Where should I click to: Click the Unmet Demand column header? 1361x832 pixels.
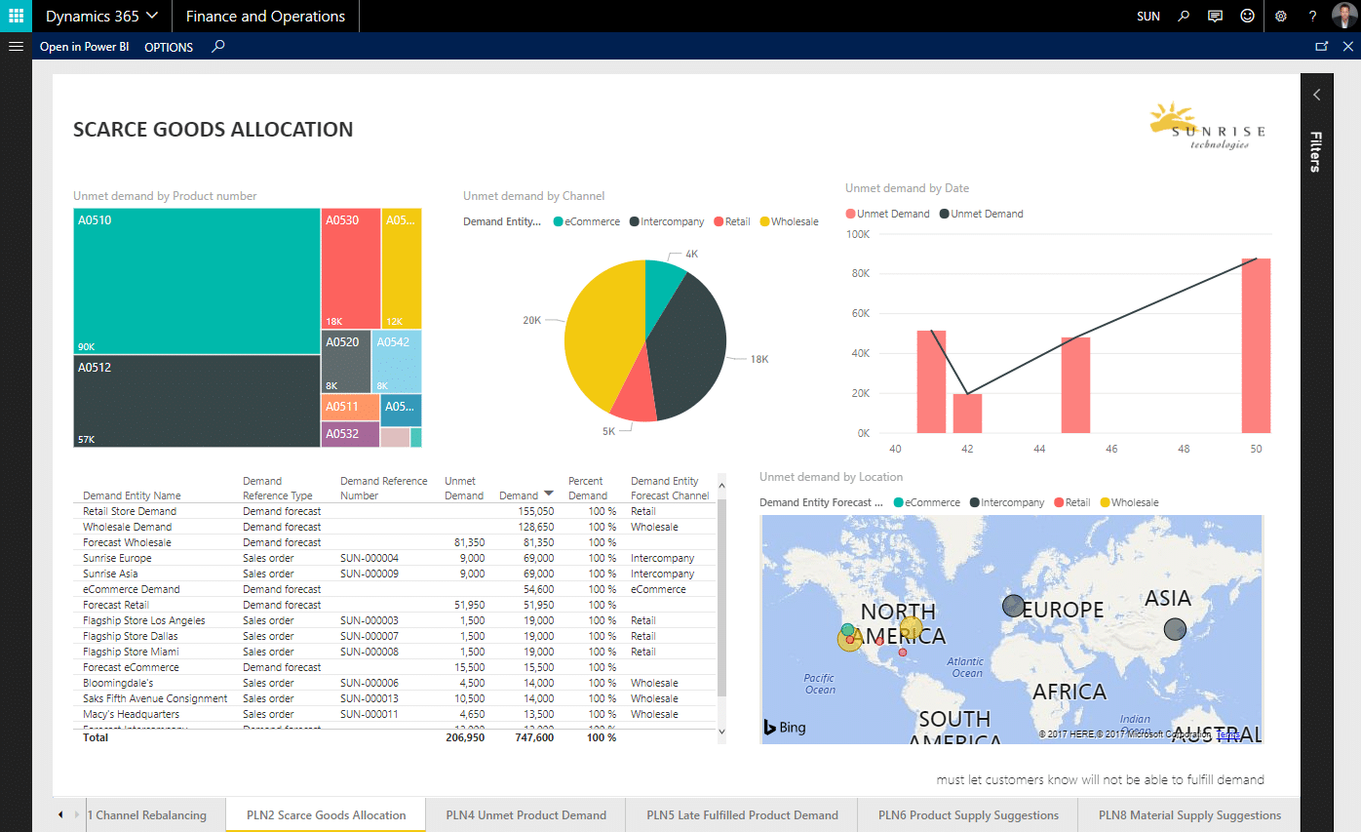point(464,488)
